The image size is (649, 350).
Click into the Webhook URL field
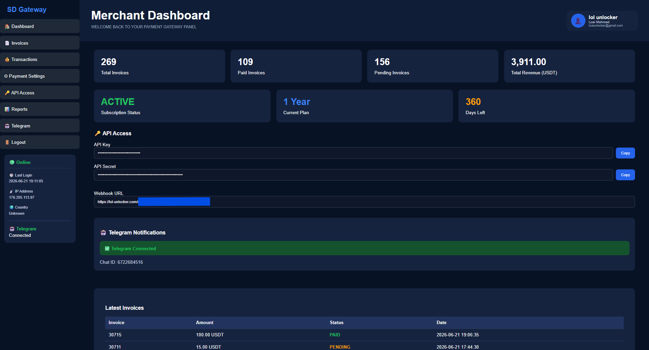pos(364,202)
